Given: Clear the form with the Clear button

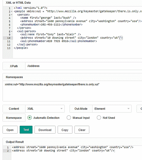Looking at the screenshot, I should [x=82, y=130].
